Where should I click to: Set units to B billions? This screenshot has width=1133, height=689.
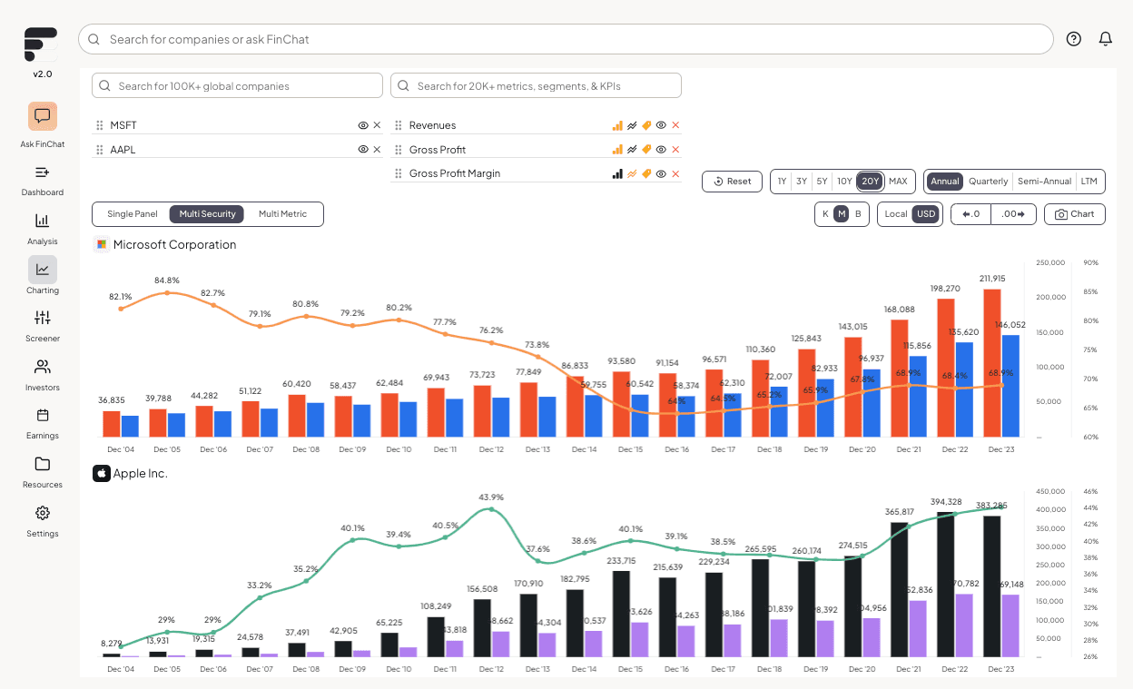pyautogui.click(x=858, y=214)
